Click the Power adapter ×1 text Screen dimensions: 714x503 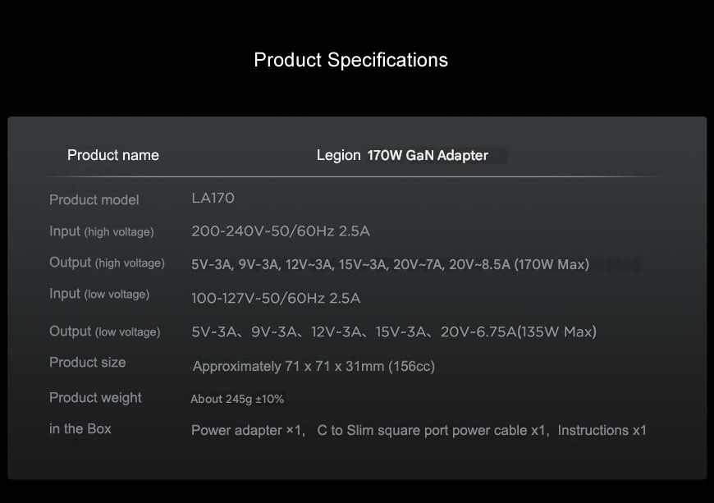click(x=248, y=431)
